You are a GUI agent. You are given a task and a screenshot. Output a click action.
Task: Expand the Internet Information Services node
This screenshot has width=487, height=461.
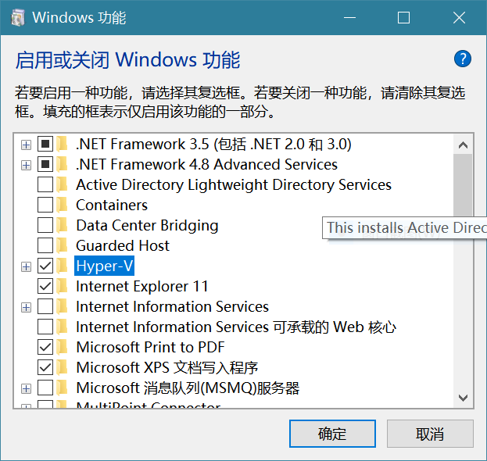point(26,307)
